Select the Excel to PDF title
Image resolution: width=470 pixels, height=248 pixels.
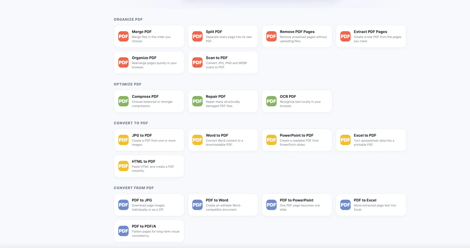[x=365, y=135]
